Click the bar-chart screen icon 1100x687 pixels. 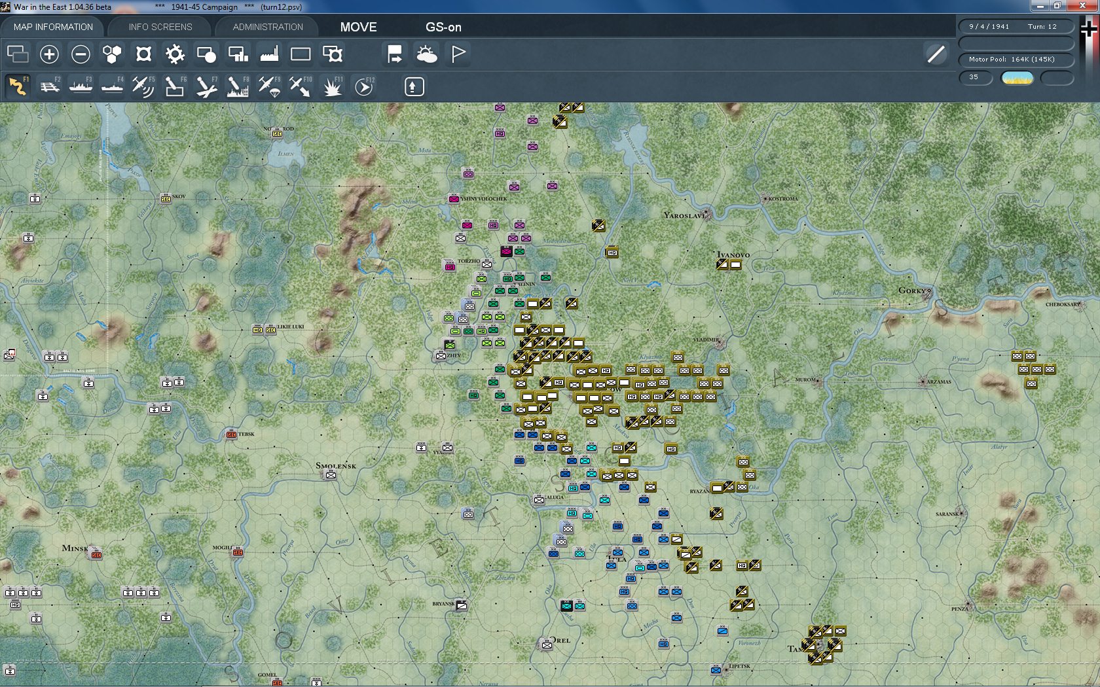point(238,54)
